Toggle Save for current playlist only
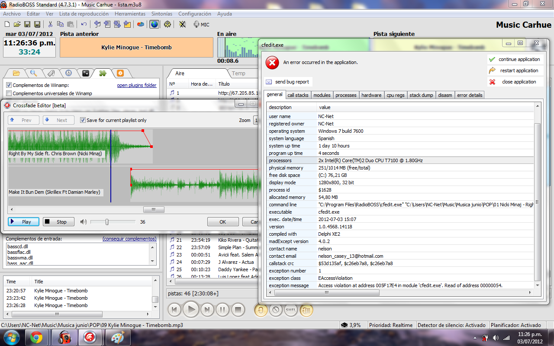 (83, 120)
